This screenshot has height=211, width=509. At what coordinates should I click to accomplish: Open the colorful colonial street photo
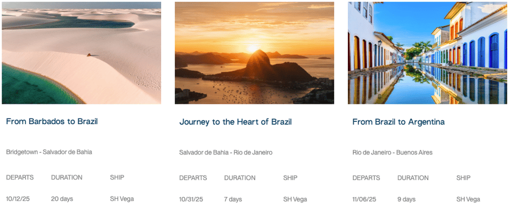click(x=428, y=53)
